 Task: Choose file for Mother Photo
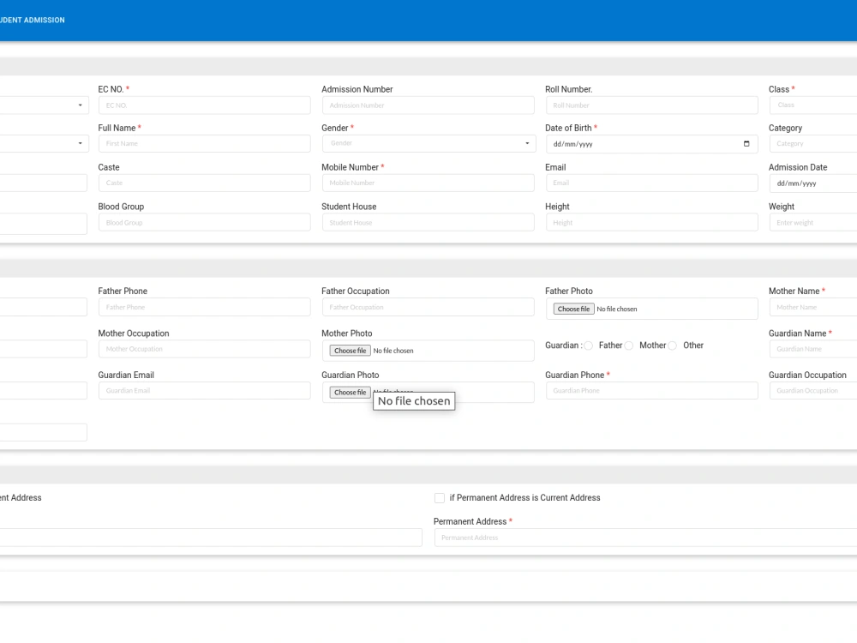click(x=350, y=351)
